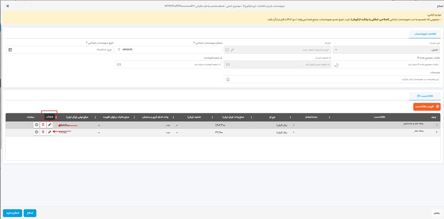Click the calendar icon in the invoice date field
The image size is (444, 219).
click(10, 50)
